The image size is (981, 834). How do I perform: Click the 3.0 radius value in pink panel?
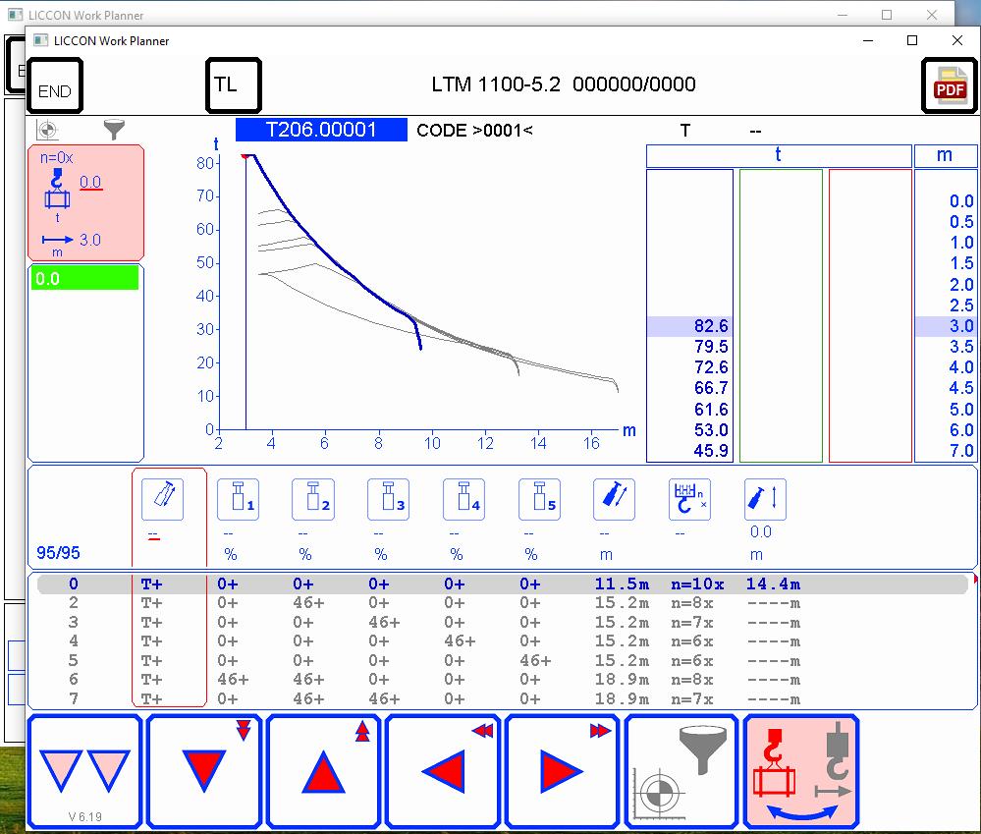(x=90, y=241)
